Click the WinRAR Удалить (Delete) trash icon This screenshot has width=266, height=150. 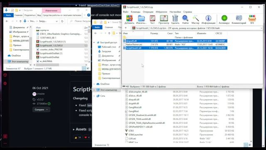pyautogui.click(x=175, y=18)
